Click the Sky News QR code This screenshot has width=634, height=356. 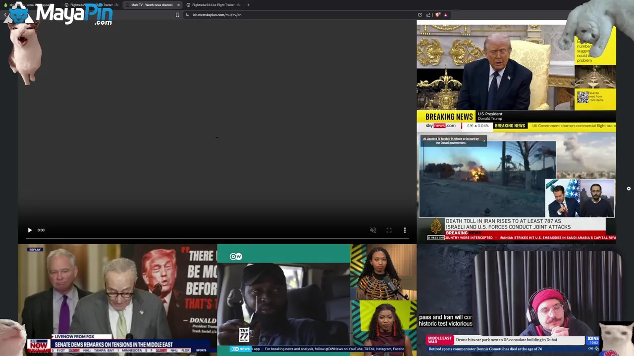[582, 97]
